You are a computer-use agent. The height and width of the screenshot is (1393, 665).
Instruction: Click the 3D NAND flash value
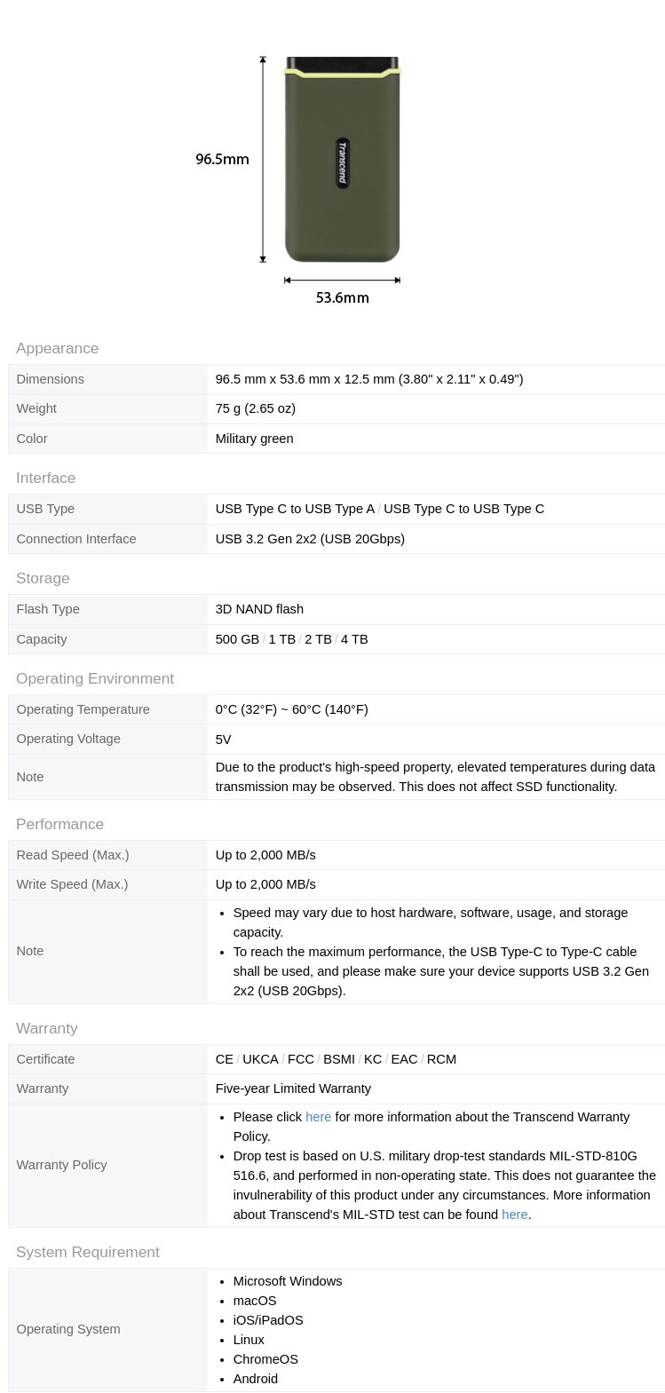259,609
